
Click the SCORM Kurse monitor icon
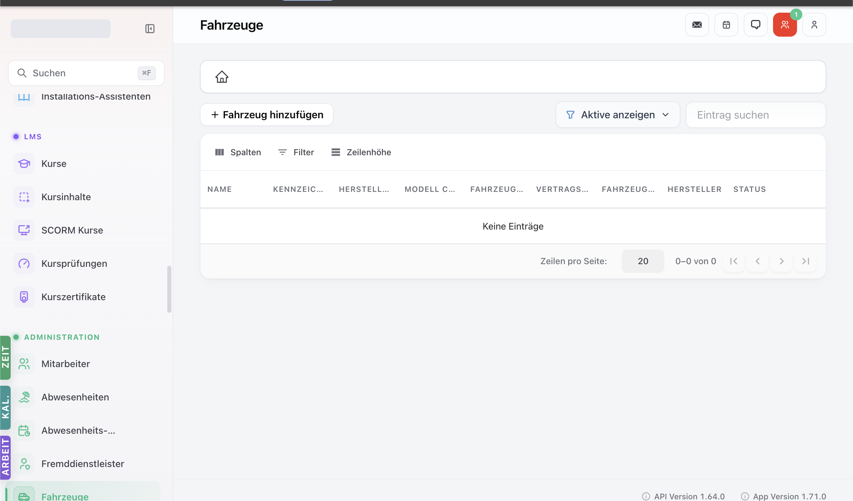[x=24, y=230]
